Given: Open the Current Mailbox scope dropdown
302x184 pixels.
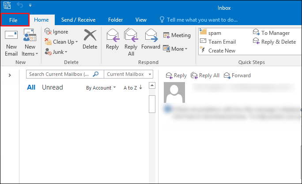Looking at the screenshot, I should coord(128,74).
